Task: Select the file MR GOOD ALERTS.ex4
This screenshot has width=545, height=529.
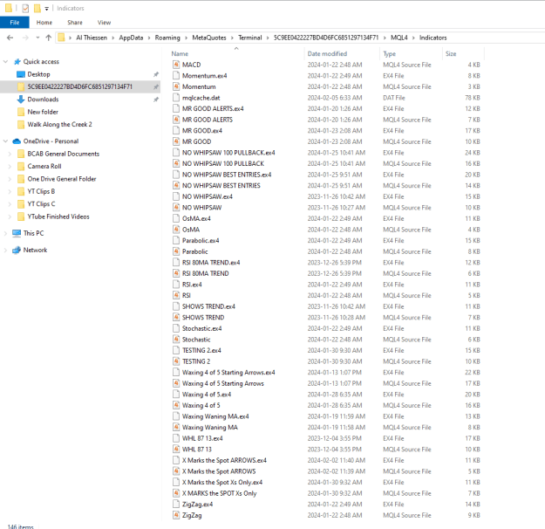Action: pos(213,108)
